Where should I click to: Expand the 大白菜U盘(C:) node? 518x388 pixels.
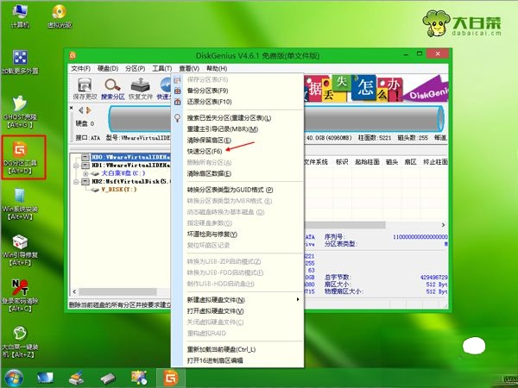(85, 173)
